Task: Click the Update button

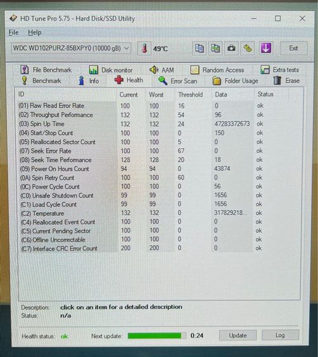Action: (x=238, y=335)
